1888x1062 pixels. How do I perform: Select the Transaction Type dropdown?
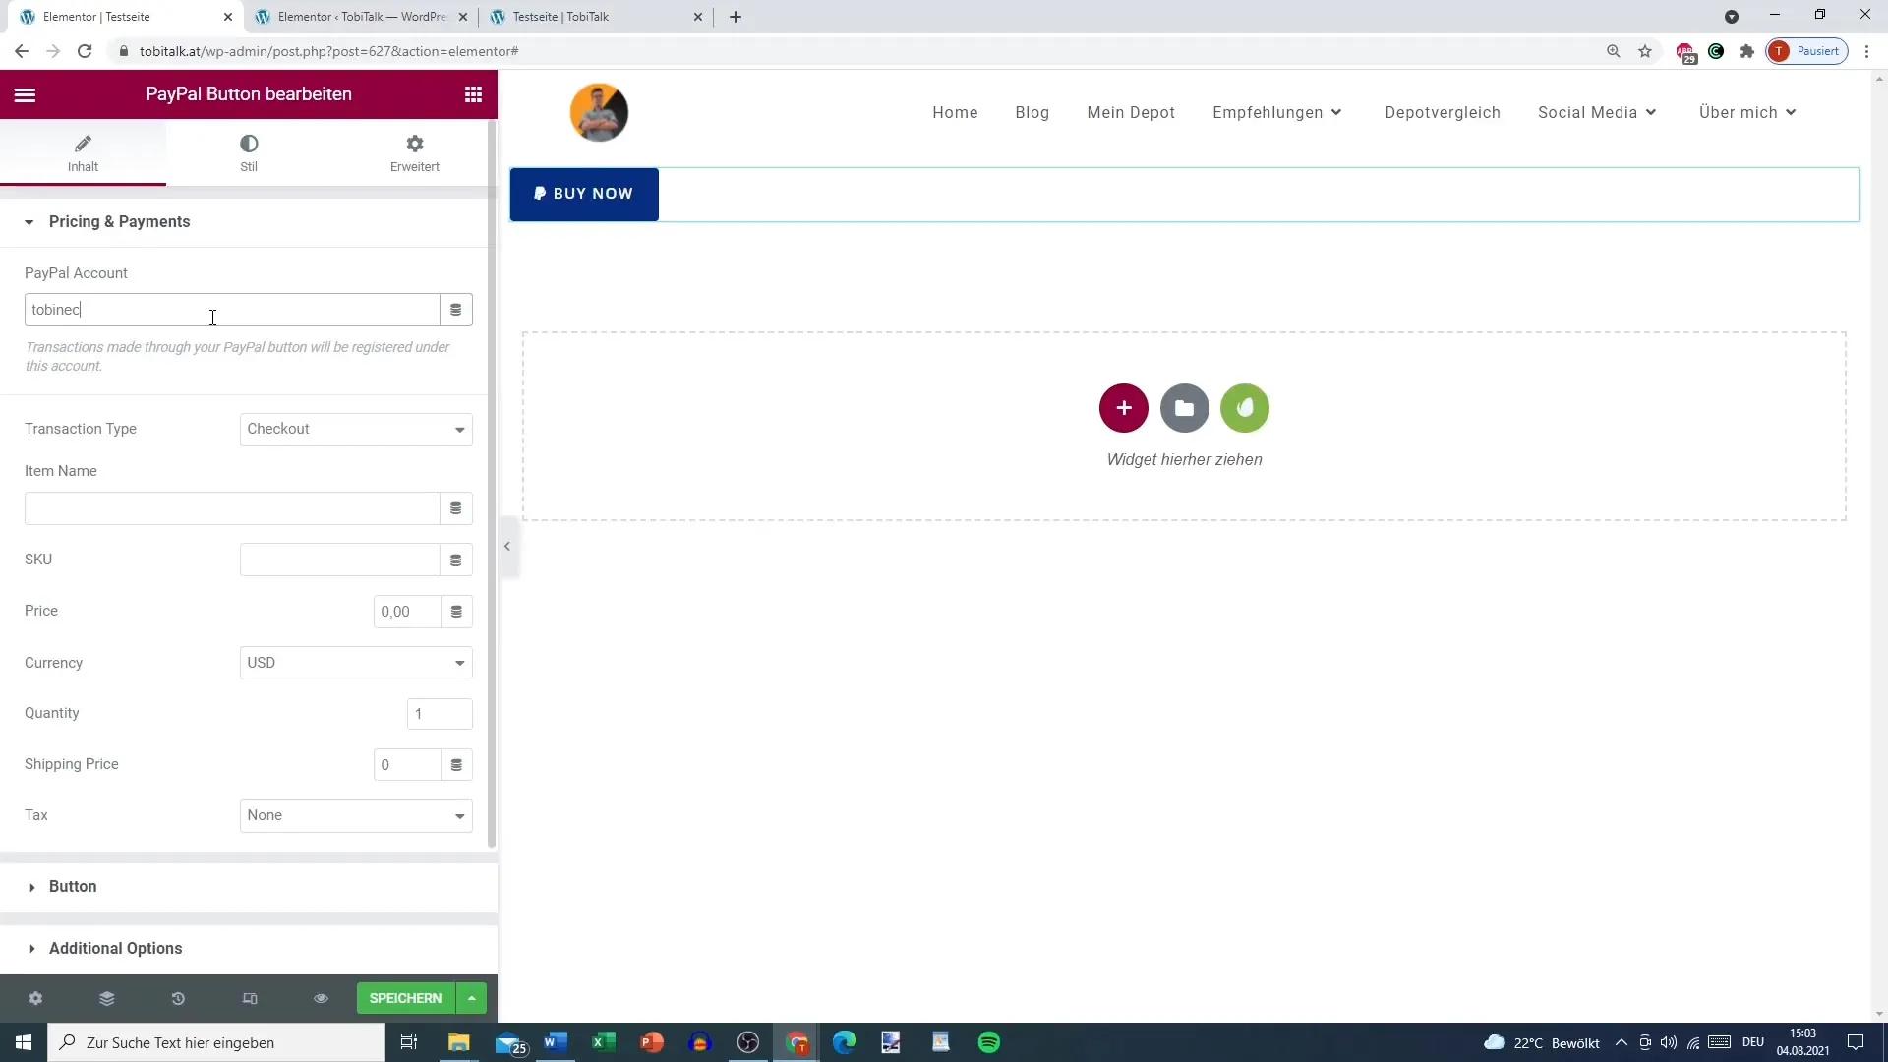(x=357, y=428)
